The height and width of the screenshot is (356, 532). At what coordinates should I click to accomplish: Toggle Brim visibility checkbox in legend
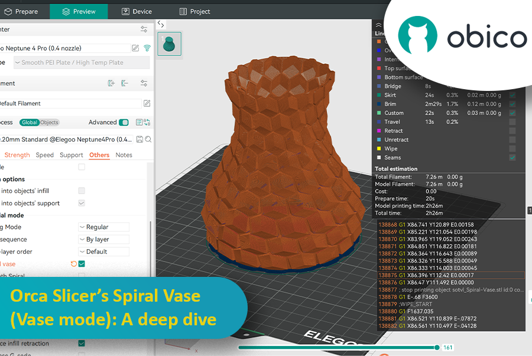click(x=512, y=104)
